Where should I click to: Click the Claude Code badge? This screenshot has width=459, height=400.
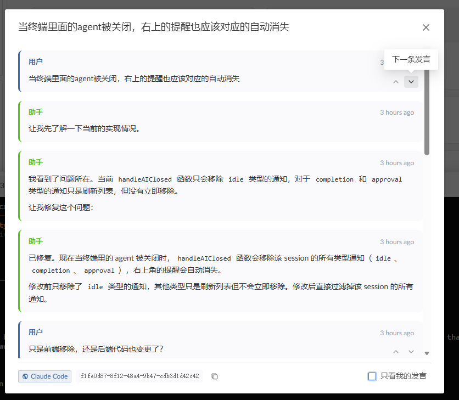pos(45,376)
